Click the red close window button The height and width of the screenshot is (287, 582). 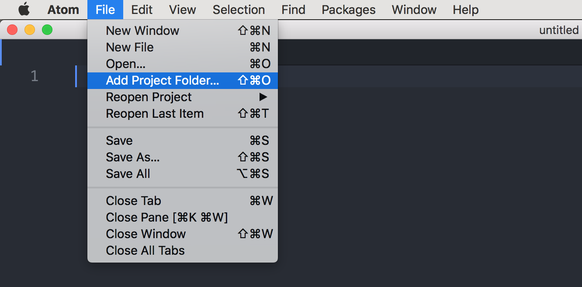[x=12, y=30]
